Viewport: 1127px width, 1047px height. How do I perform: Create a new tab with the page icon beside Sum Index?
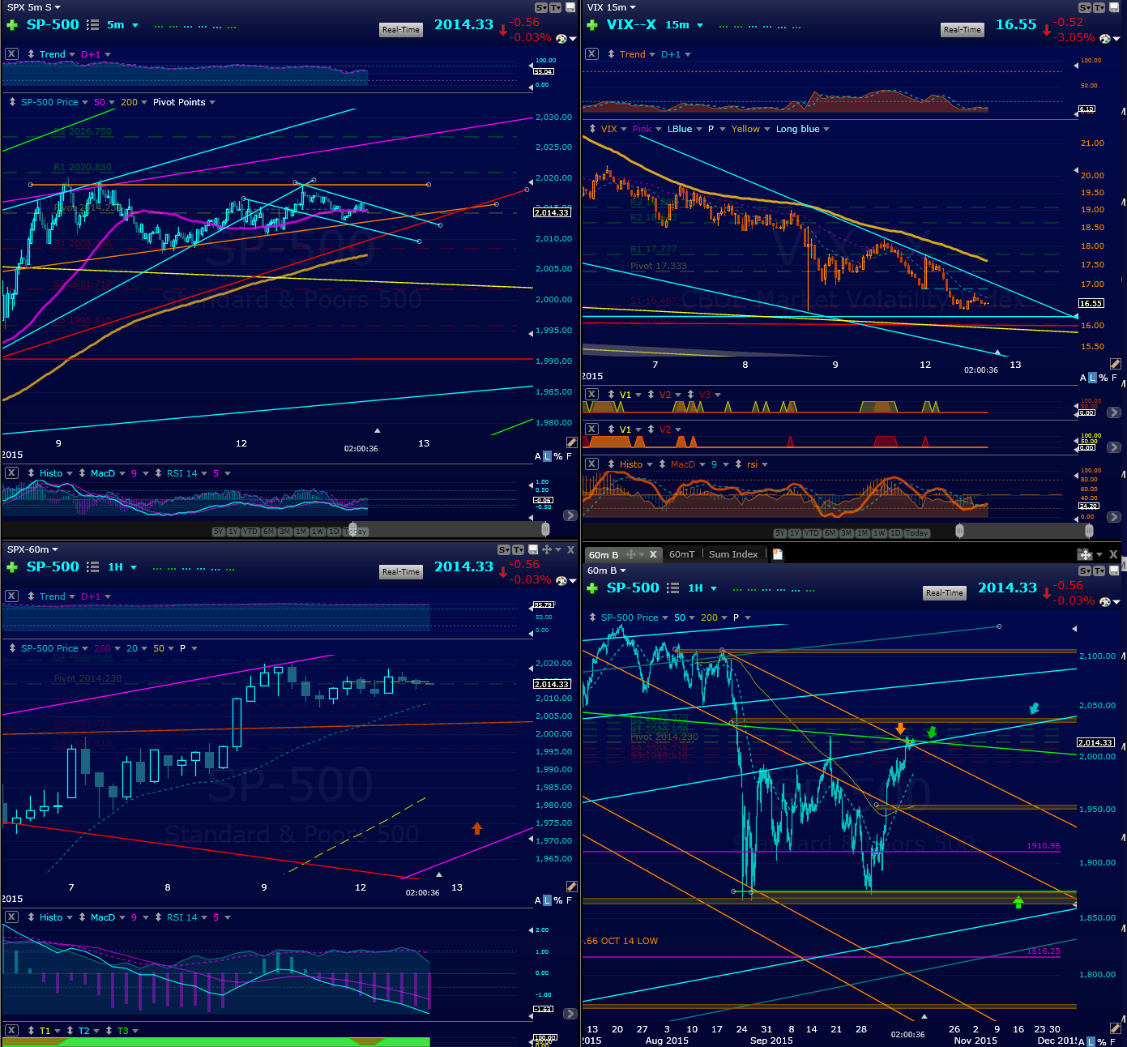click(778, 554)
